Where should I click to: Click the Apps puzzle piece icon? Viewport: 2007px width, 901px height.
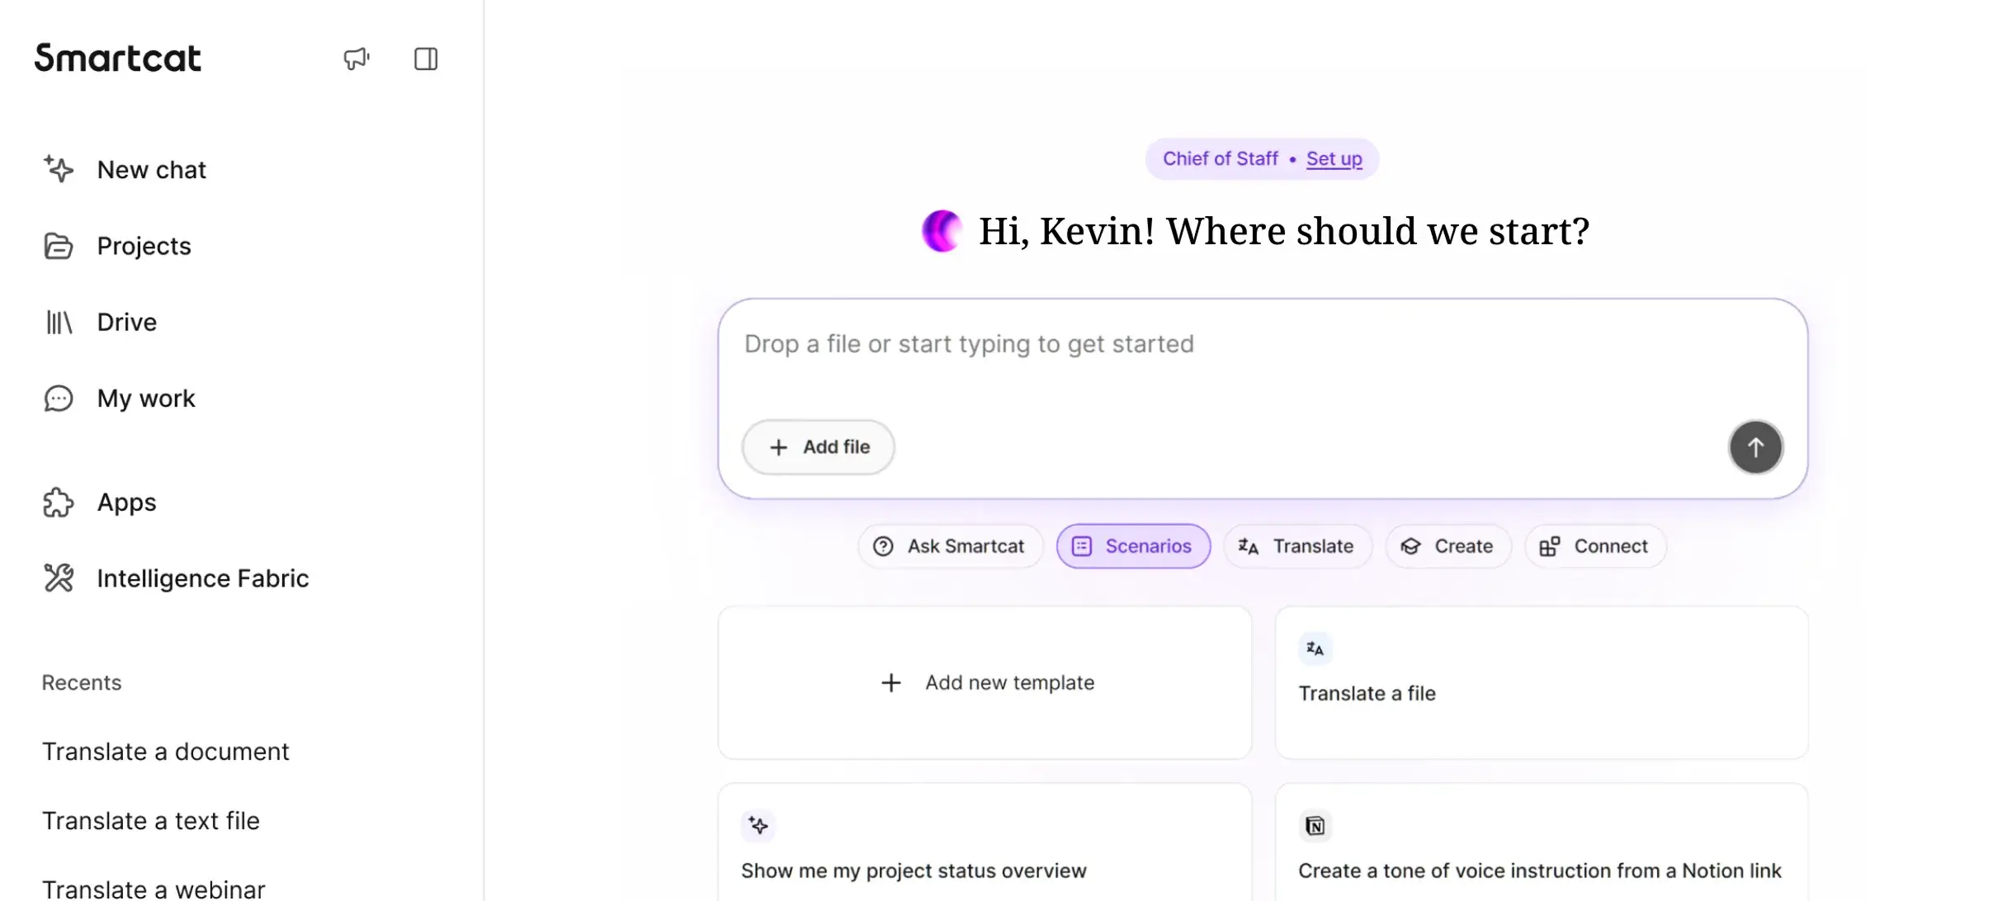click(59, 502)
